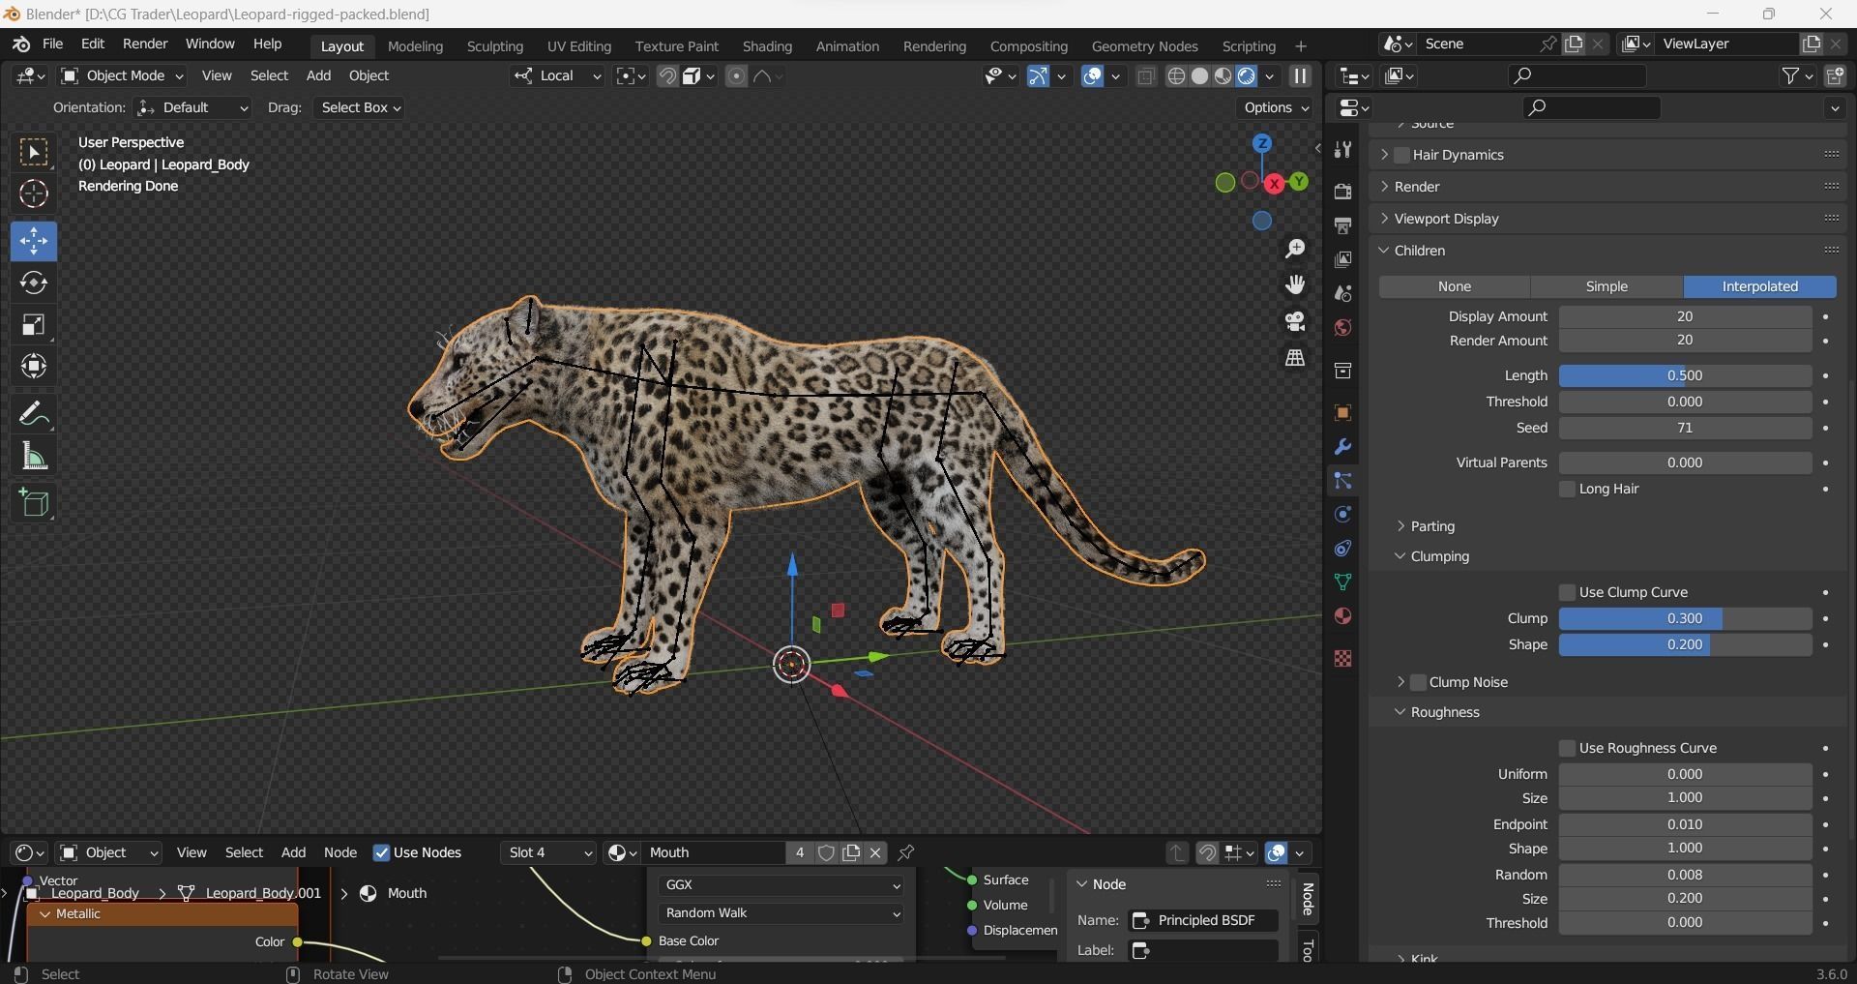Open the Scene properties tab
This screenshot has height=984, width=1857.
coord(1342,293)
